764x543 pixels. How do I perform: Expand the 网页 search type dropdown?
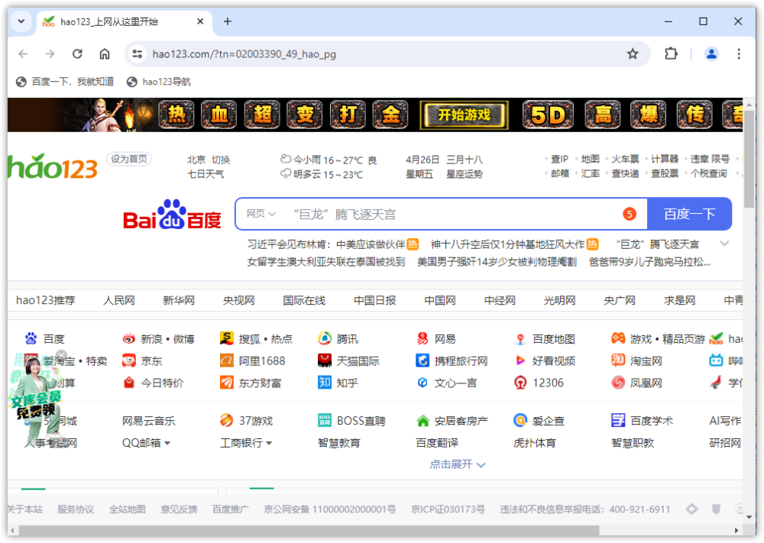tap(261, 215)
